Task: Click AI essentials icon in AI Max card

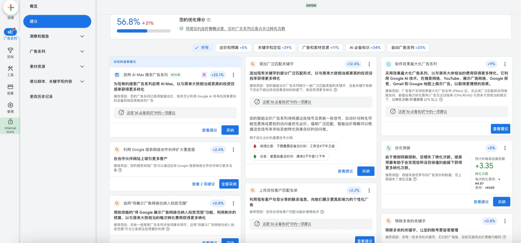Action: 121,113
